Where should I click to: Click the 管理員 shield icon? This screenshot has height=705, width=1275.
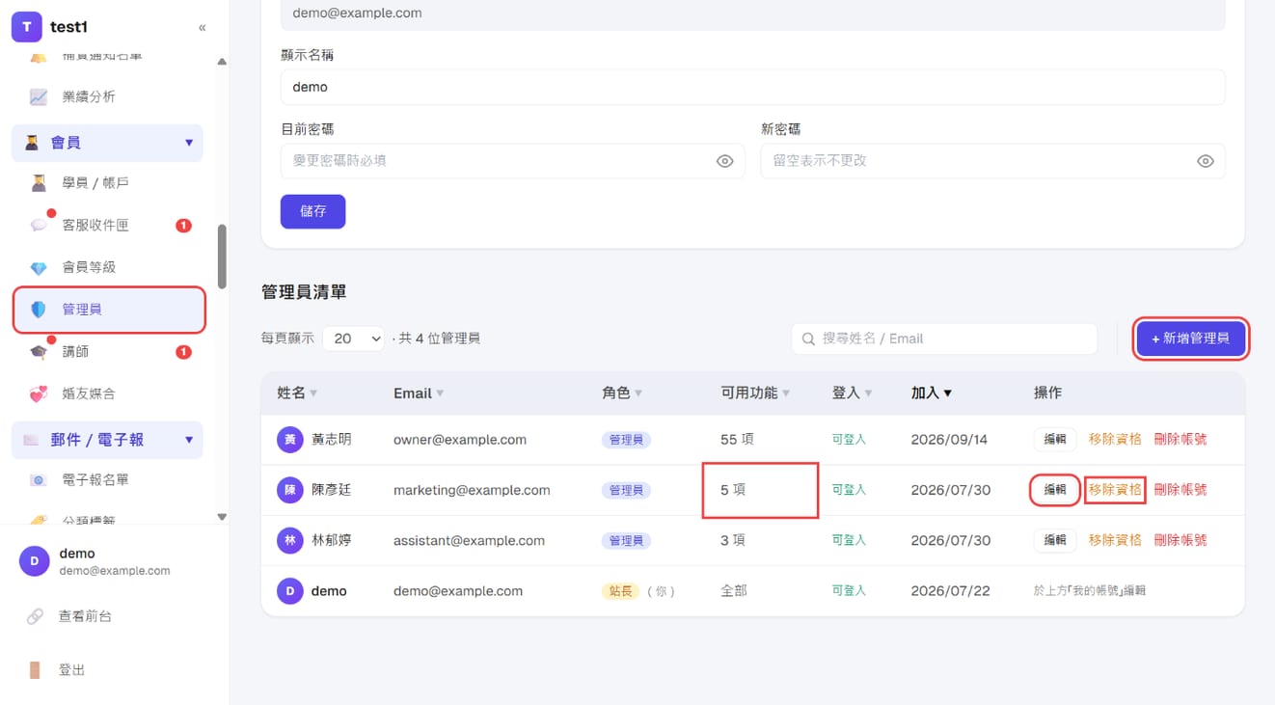click(39, 310)
